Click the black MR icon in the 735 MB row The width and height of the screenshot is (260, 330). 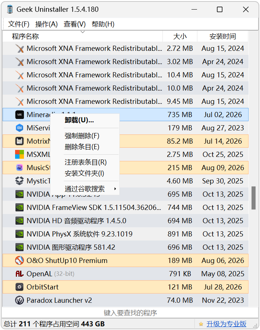pos(20,115)
